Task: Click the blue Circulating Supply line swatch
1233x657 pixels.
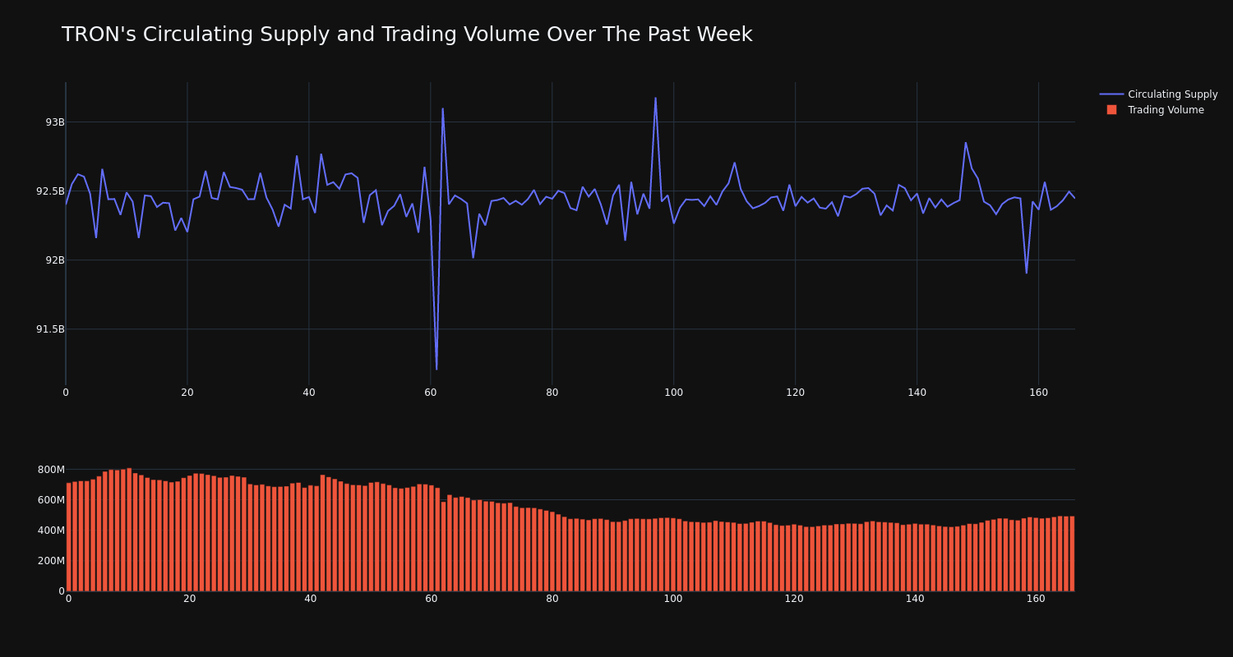Action: pyautogui.click(x=1111, y=94)
